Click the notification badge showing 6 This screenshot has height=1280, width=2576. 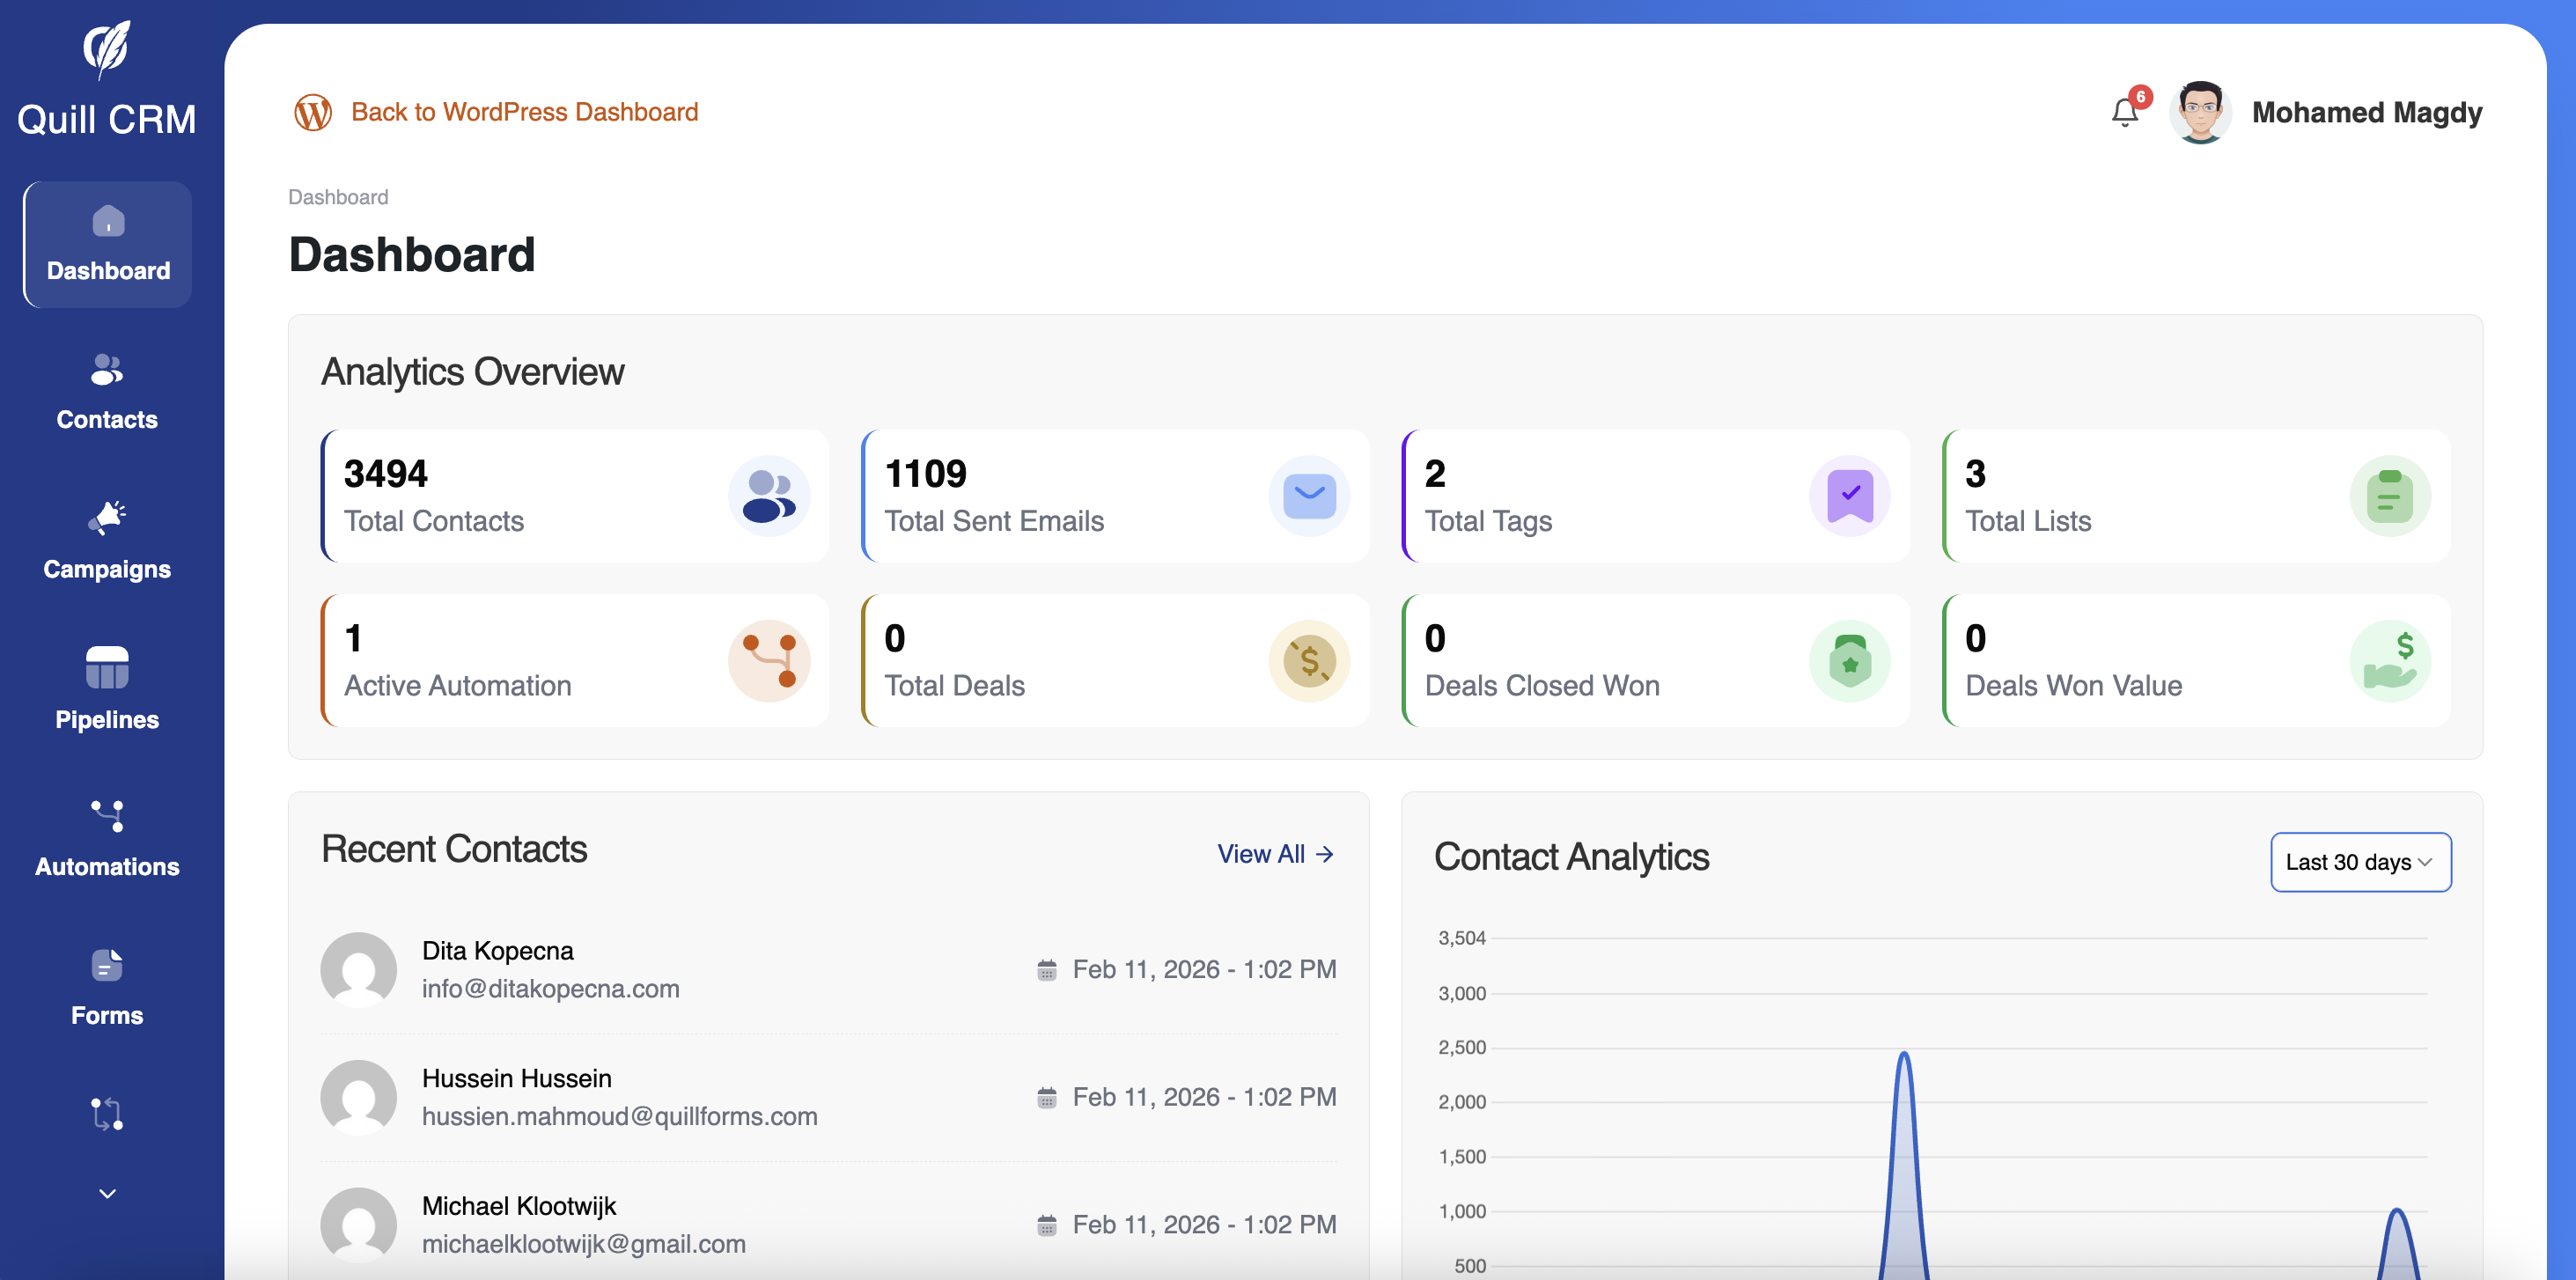pyautogui.click(x=2139, y=97)
